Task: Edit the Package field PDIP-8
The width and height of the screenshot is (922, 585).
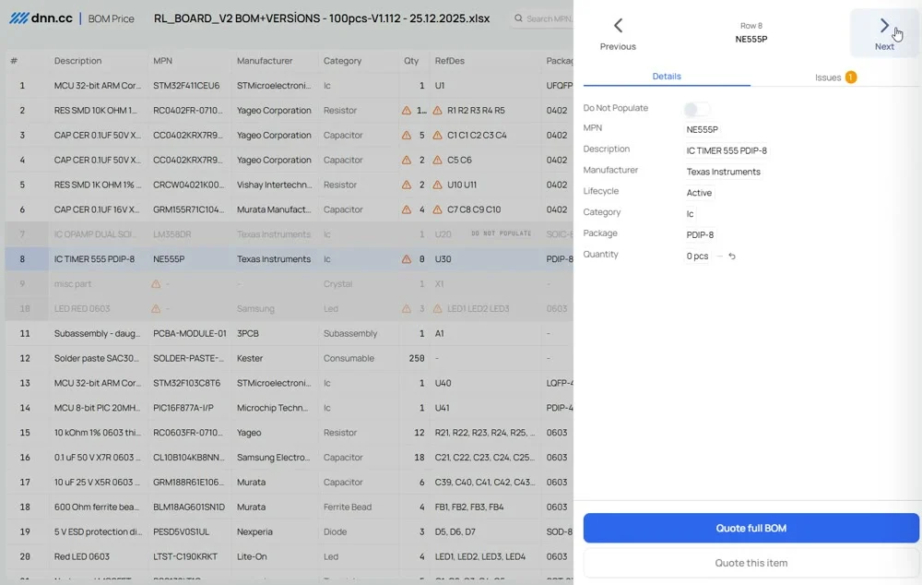Action: tap(700, 234)
